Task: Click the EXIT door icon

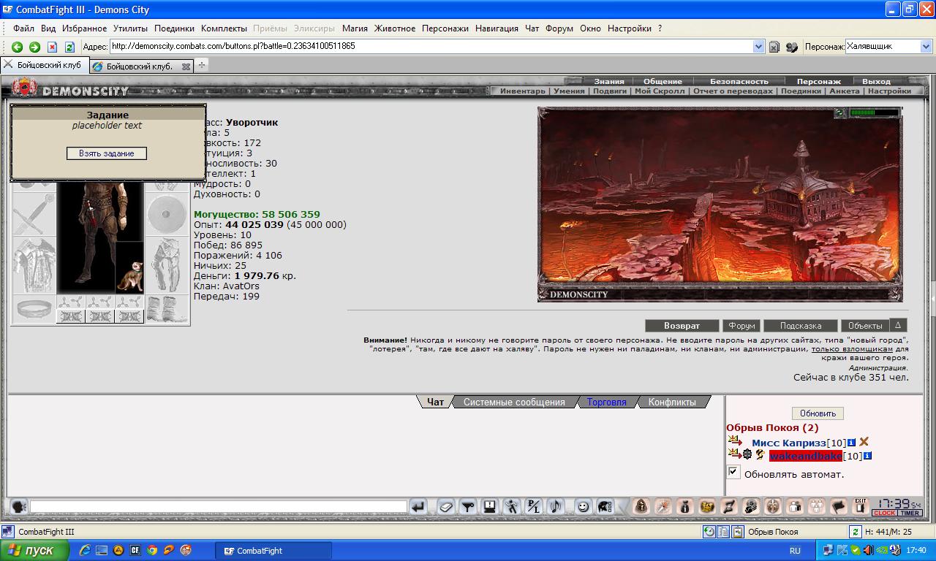Action: [861, 505]
